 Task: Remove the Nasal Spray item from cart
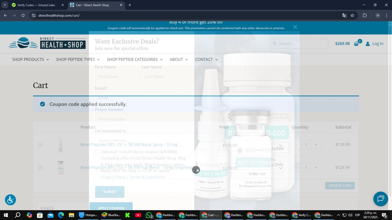41,145
